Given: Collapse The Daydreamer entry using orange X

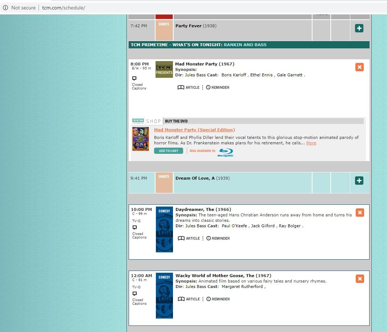Looking at the screenshot, I should tap(360, 212).
